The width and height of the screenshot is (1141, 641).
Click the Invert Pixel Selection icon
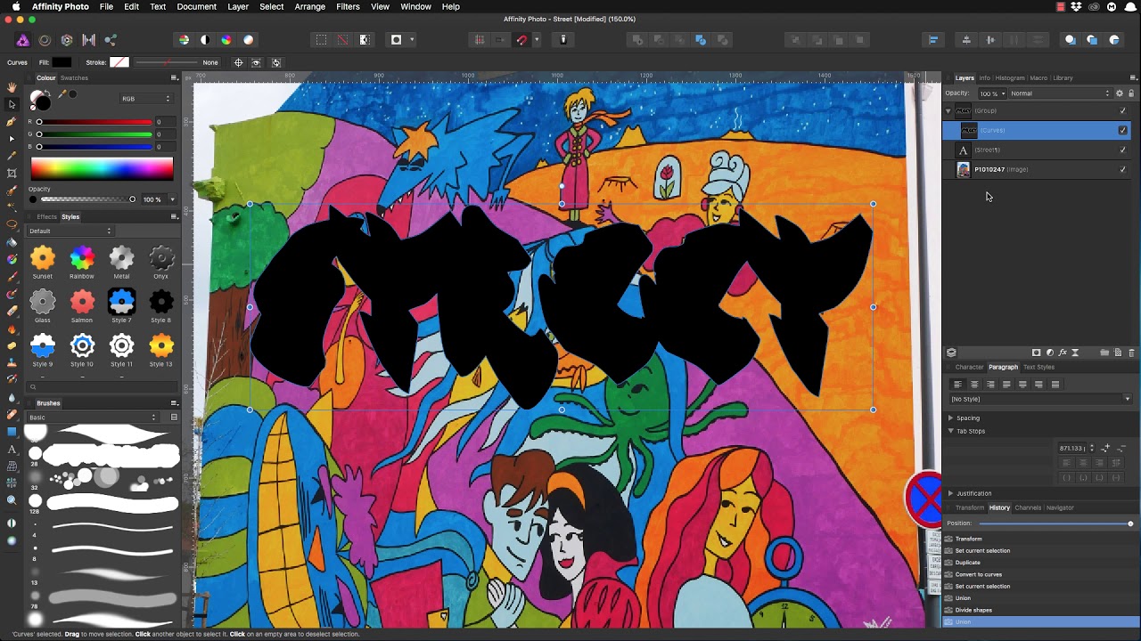(365, 40)
